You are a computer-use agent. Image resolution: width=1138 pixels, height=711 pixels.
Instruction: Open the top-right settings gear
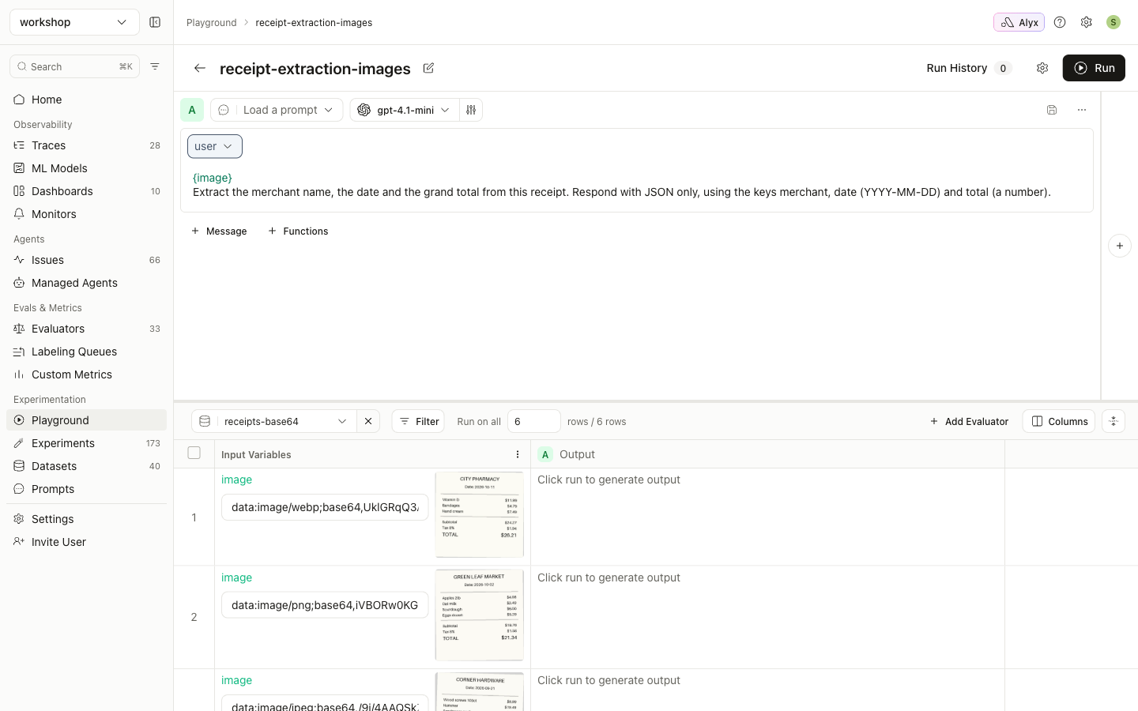[x=1087, y=22]
